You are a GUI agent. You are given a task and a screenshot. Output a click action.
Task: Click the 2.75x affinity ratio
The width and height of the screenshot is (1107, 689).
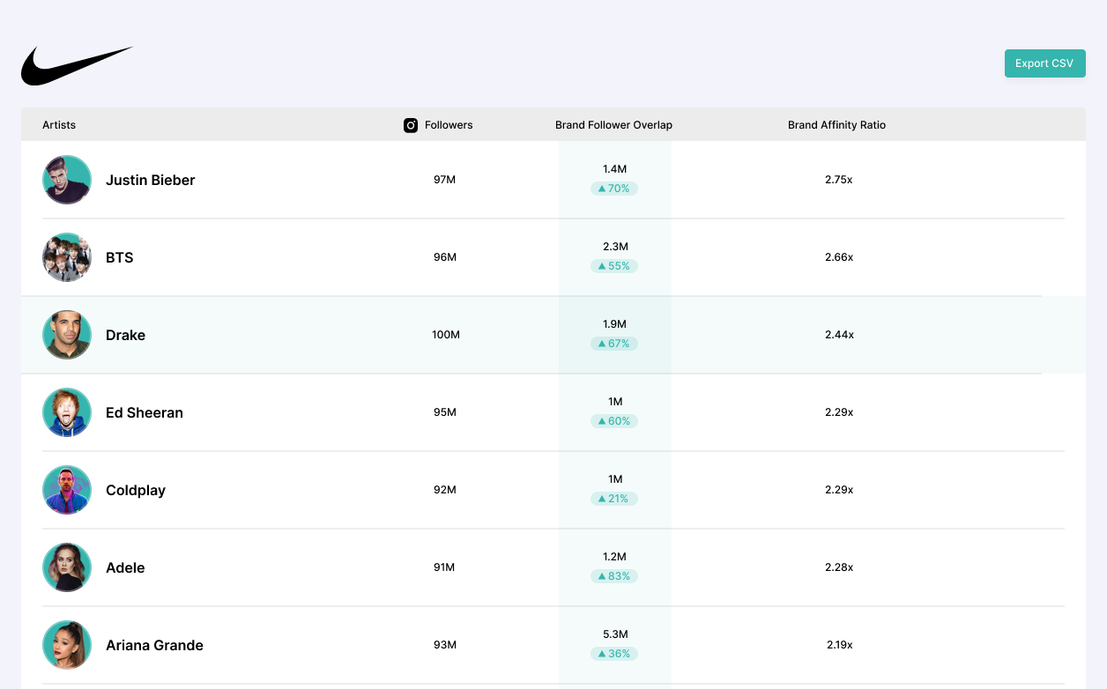coord(839,180)
